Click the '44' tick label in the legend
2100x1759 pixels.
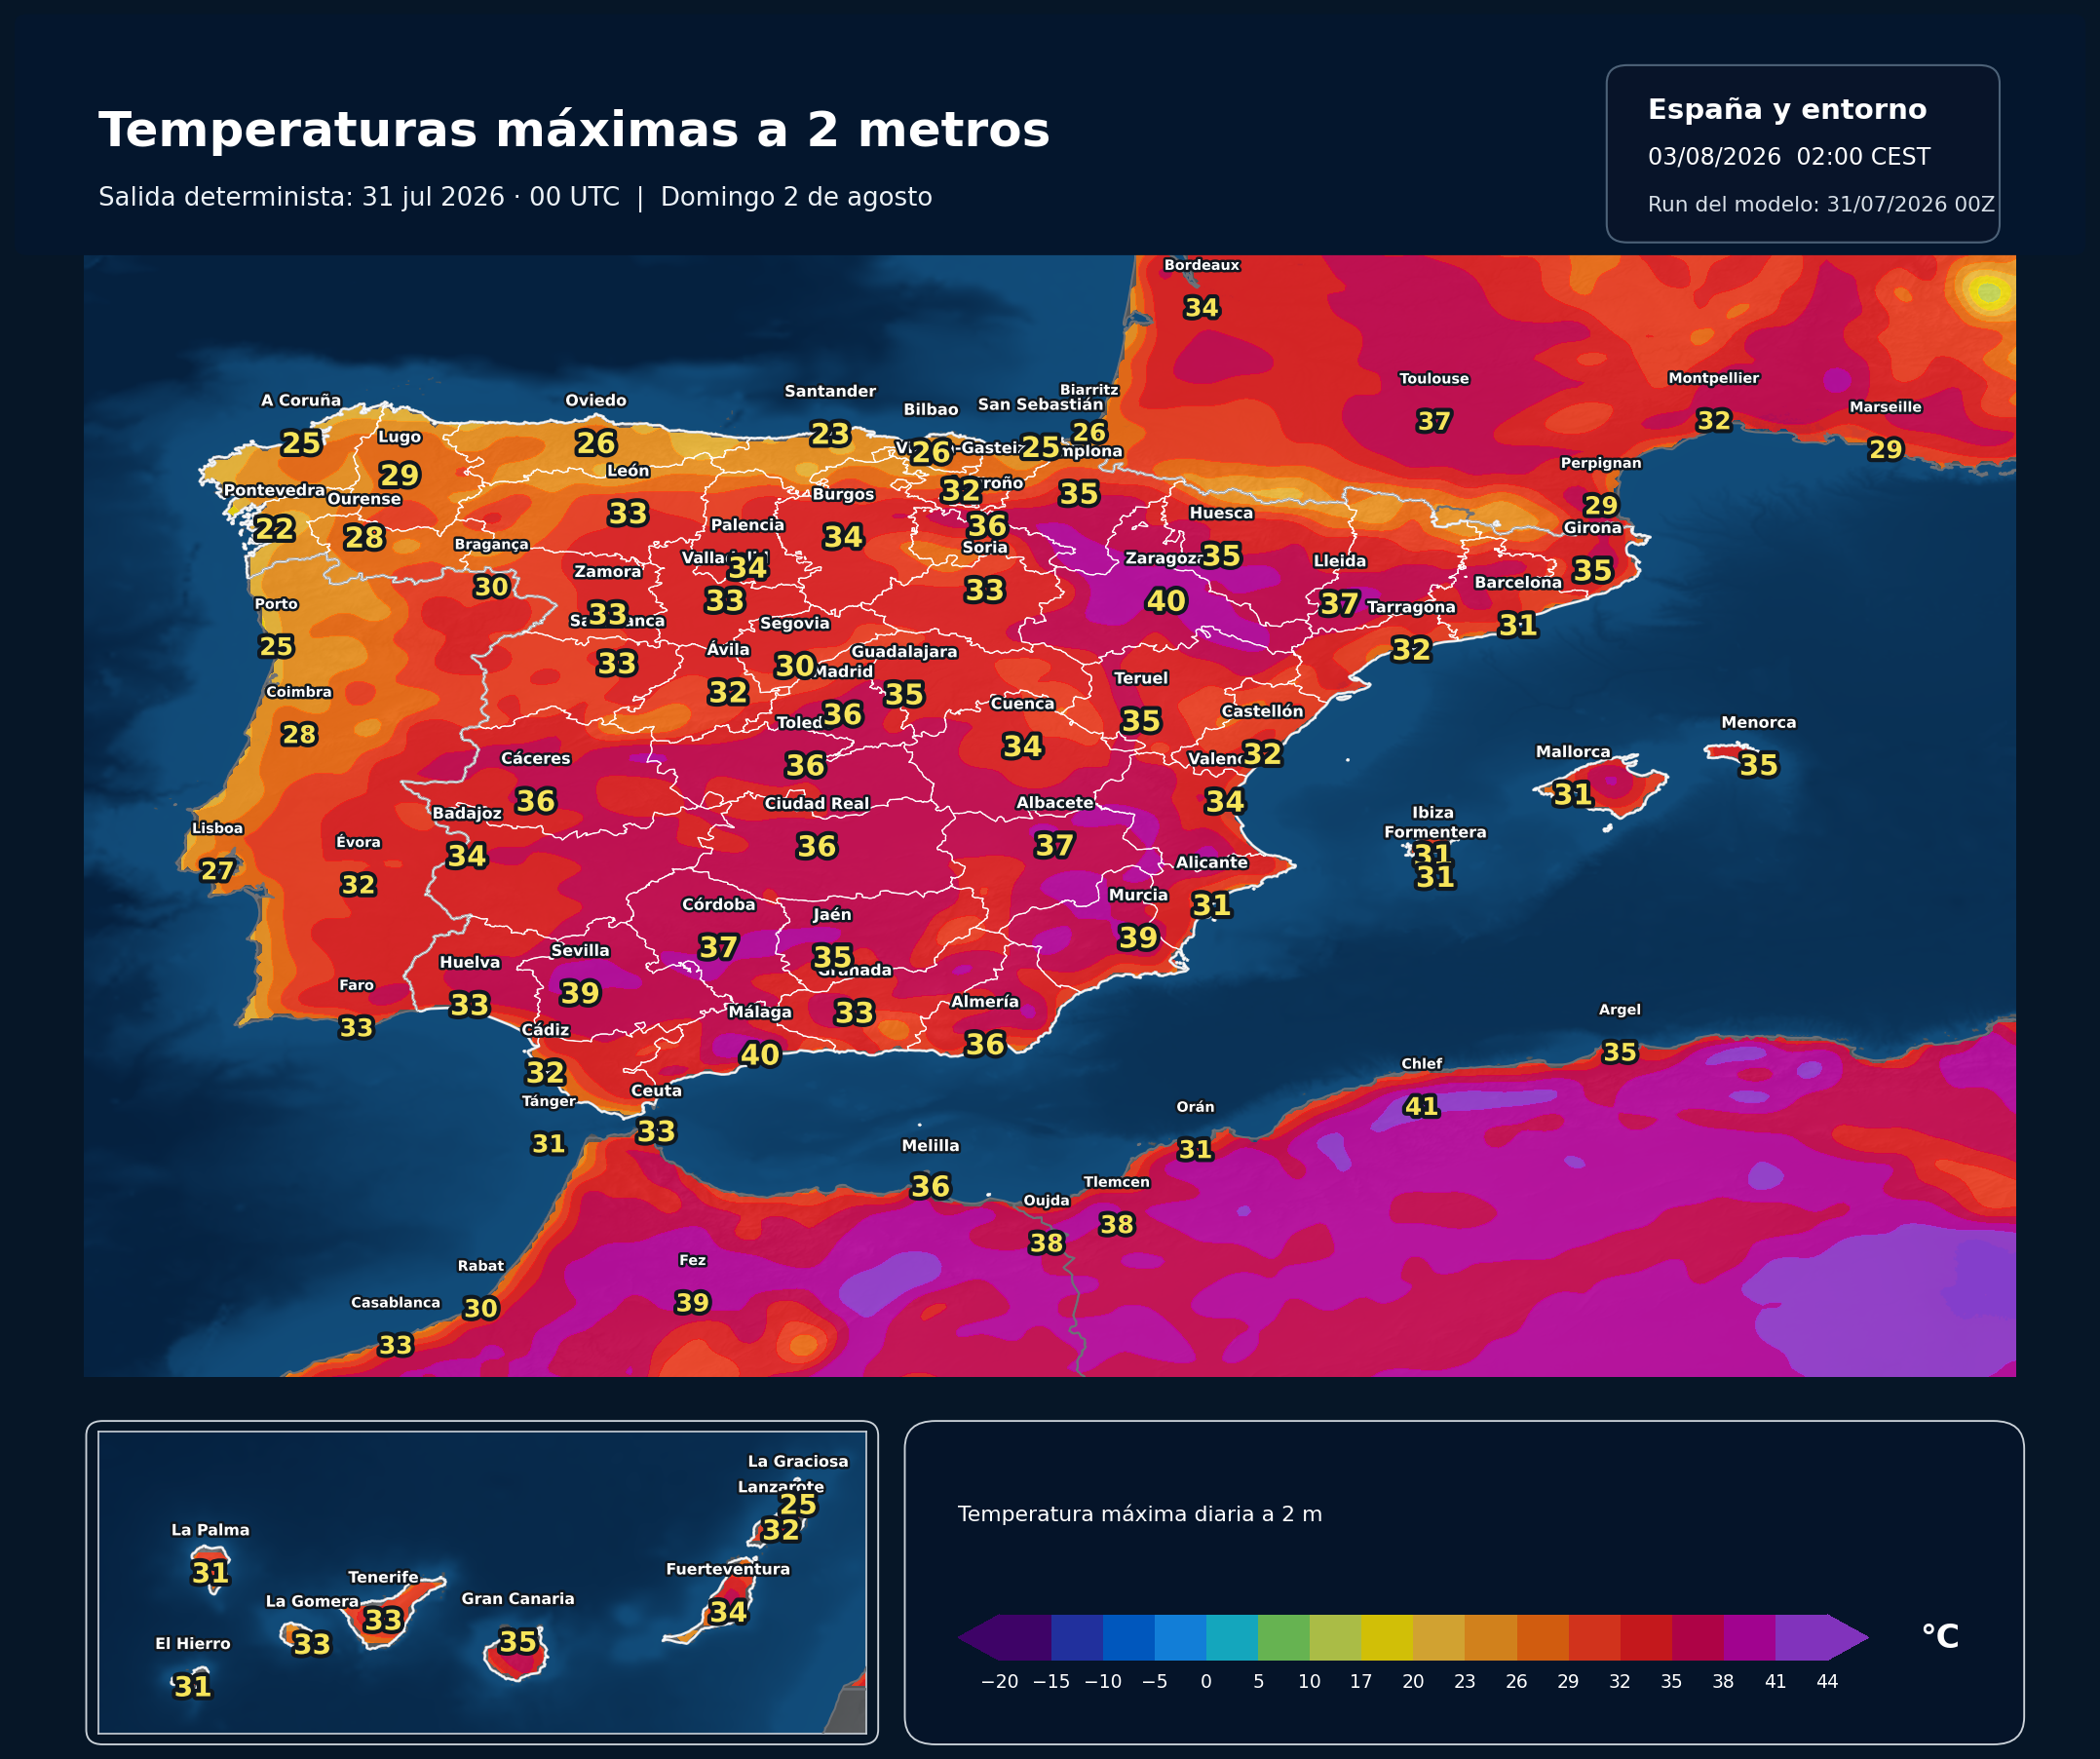tap(1827, 1682)
